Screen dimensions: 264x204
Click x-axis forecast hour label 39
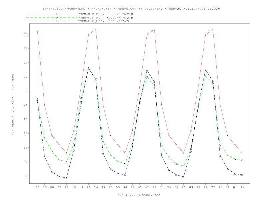132,187
